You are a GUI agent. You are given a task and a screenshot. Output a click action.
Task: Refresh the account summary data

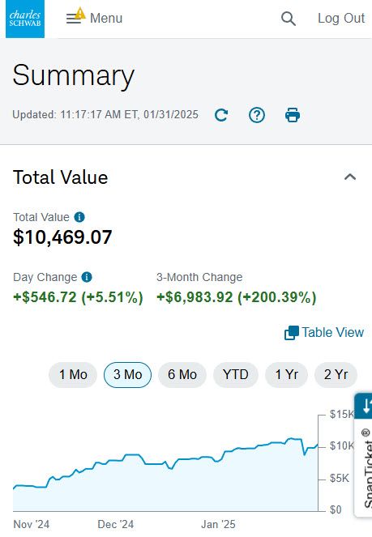221,115
